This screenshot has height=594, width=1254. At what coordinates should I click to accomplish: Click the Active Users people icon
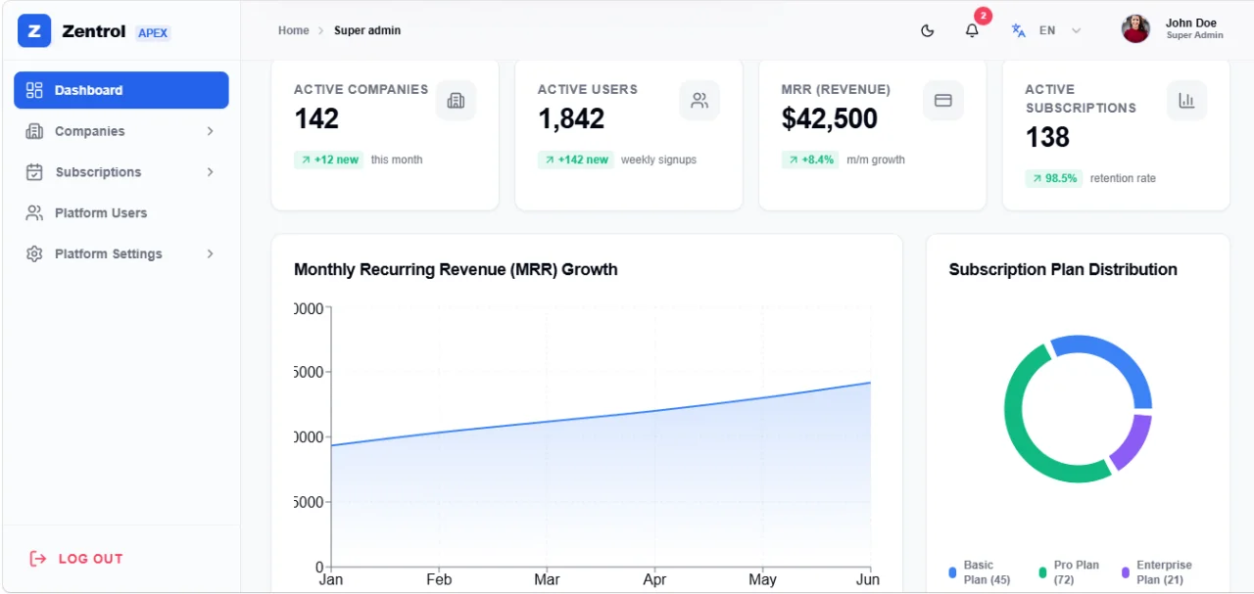(699, 100)
